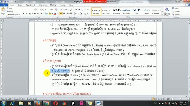Apply red font color
The width and height of the screenshot is (190, 106).
(x=55, y=14)
